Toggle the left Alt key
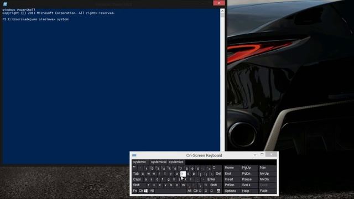354x199 pixels. 152,191
